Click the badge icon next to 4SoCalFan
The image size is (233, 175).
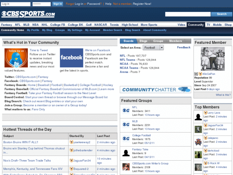[200, 74]
